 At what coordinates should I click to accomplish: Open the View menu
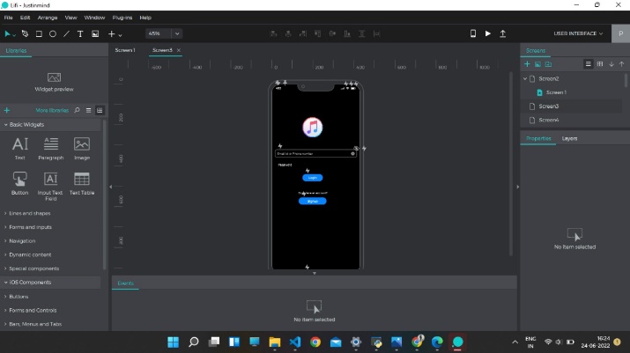click(70, 18)
